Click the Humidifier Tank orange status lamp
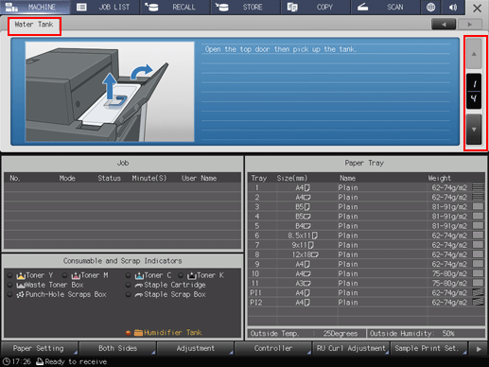 pos(129,333)
